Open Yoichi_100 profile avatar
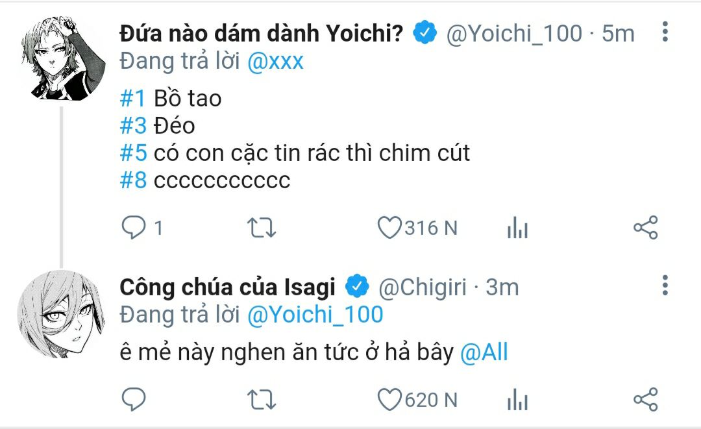The width and height of the screenshot is (701, 429). click(x=62, y=58)
